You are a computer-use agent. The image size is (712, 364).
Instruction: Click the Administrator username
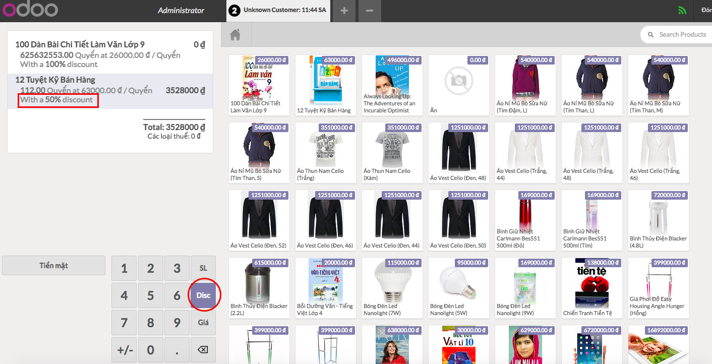point(181,10)
